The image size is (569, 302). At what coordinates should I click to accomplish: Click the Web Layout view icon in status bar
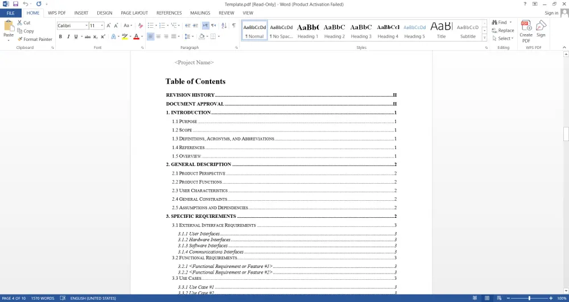pos(500,298)
